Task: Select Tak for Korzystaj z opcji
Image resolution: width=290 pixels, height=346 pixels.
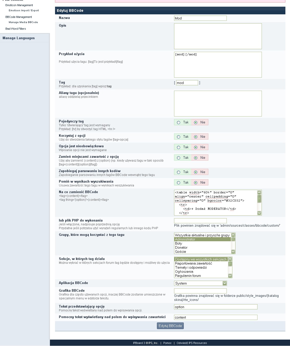Action: (178, 137)
